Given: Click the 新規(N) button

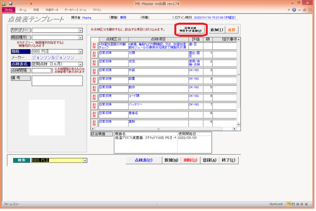Looking at the screenshot, I should pos(171,160).
